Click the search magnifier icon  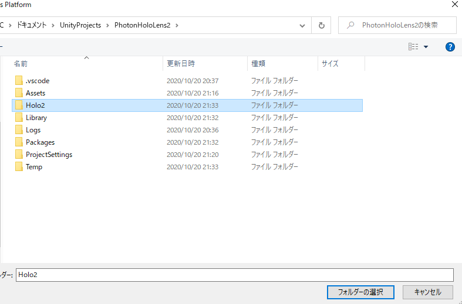[350, 25]
